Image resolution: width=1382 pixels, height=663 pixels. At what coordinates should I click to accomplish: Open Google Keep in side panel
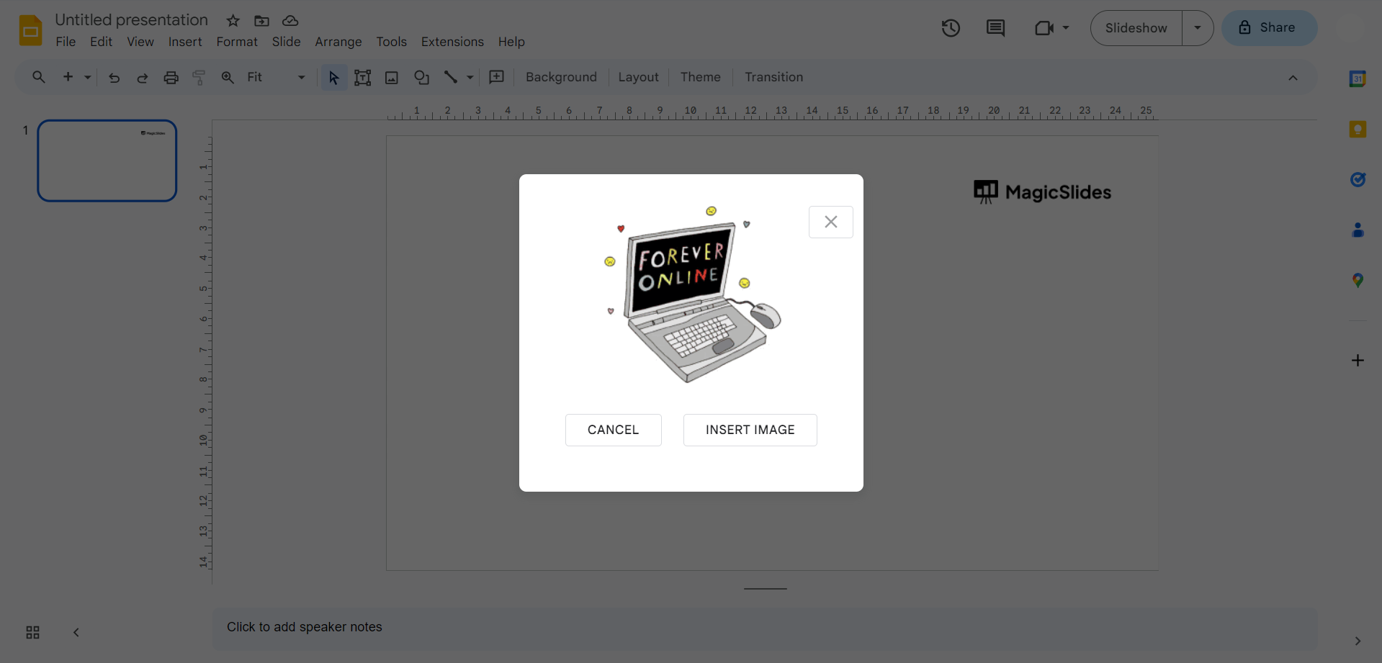coord(1358,130)
